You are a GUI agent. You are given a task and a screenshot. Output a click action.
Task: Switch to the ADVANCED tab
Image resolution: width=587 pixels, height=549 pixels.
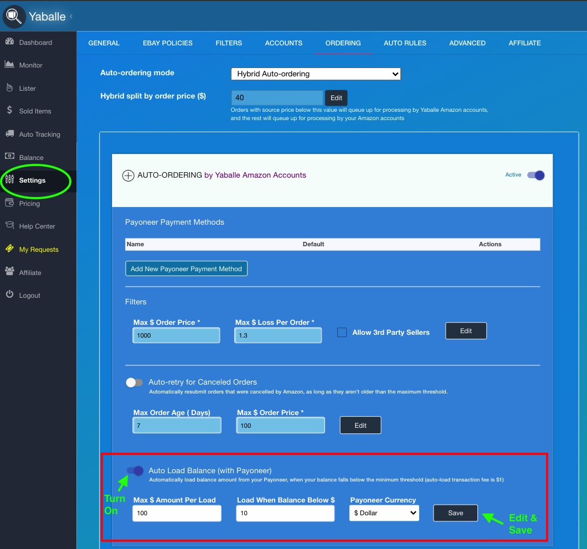467,43
